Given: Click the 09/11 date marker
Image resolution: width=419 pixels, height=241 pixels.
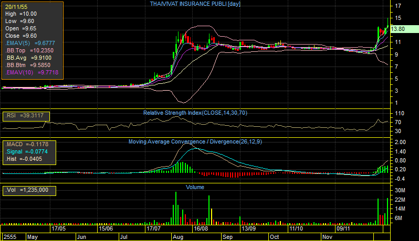Looking at the screenshot, I should point(343,228).
